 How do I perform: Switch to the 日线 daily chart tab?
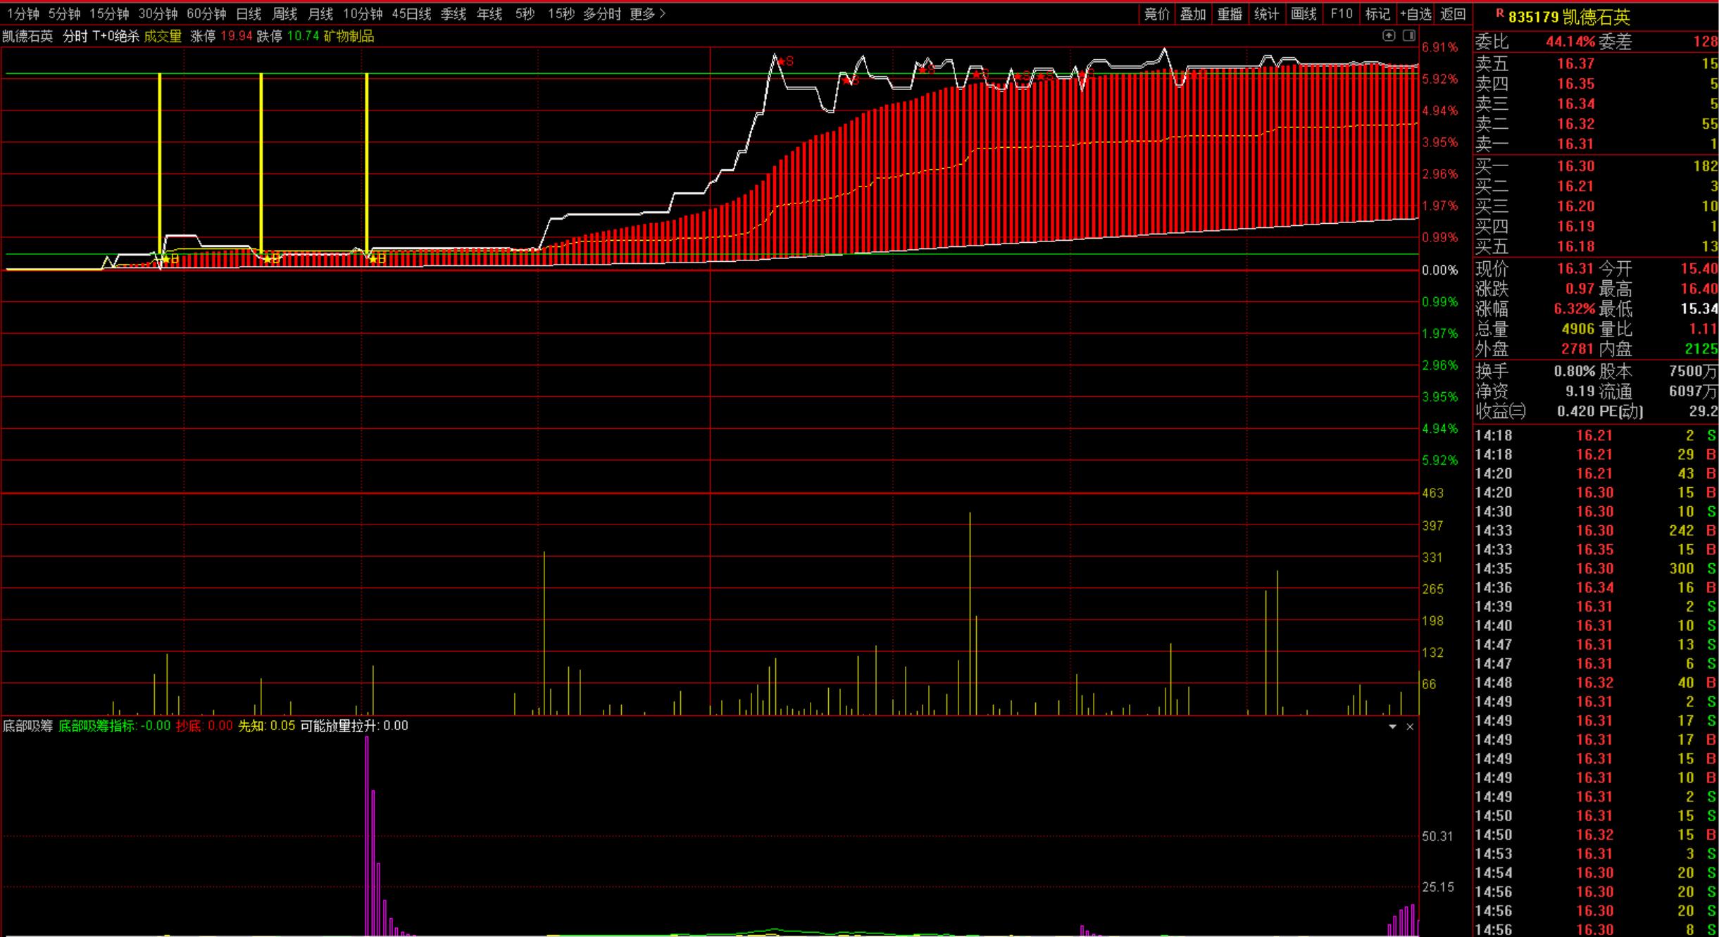click(249, 13)
